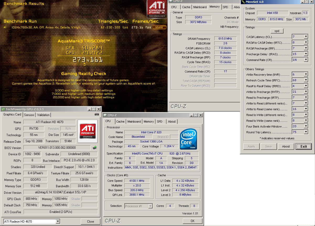Viewport: 315px width, 226px height.
Task: Open the Command Rate (CR) dropdown in MemSet
Action: point(306,60)
